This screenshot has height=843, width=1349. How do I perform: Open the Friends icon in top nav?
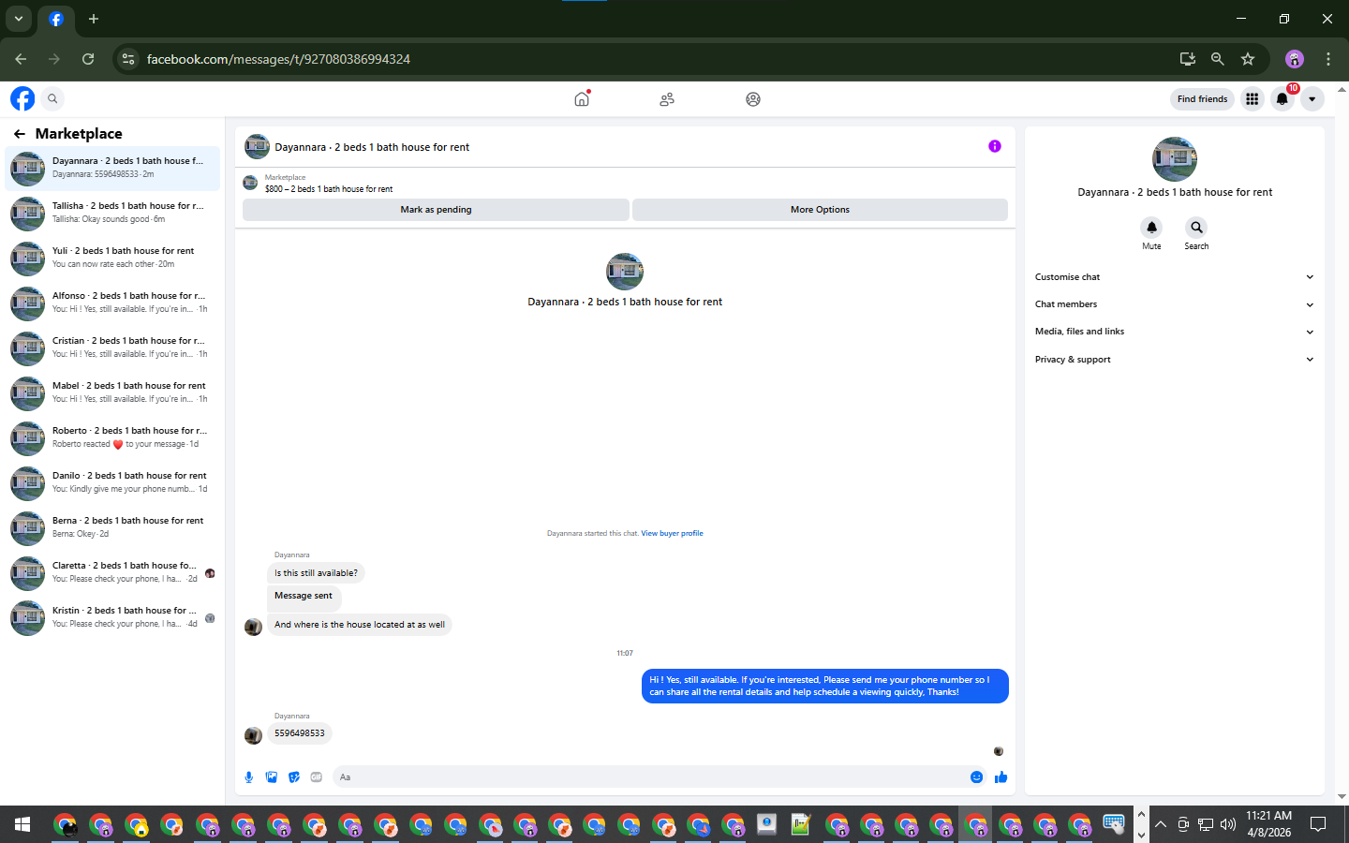pos(667,99)
